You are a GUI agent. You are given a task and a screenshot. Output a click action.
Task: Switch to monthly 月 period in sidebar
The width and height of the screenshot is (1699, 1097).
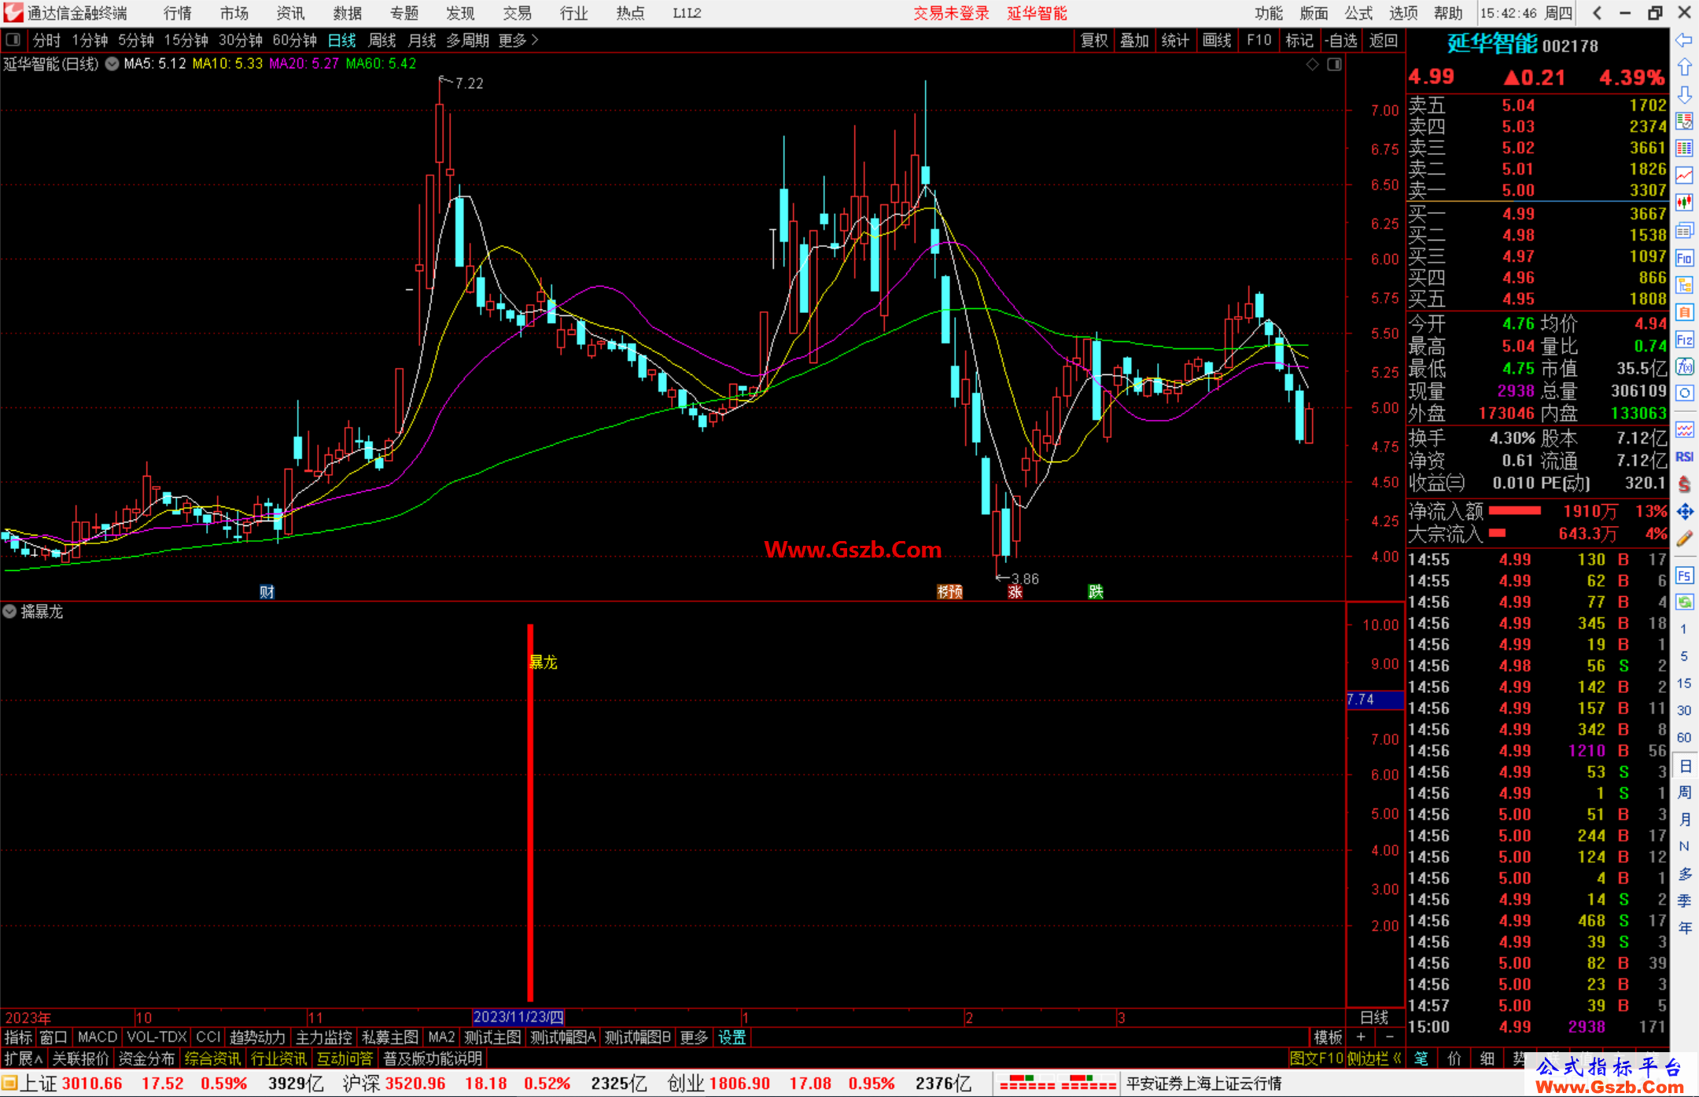[x=1684, y=819]
